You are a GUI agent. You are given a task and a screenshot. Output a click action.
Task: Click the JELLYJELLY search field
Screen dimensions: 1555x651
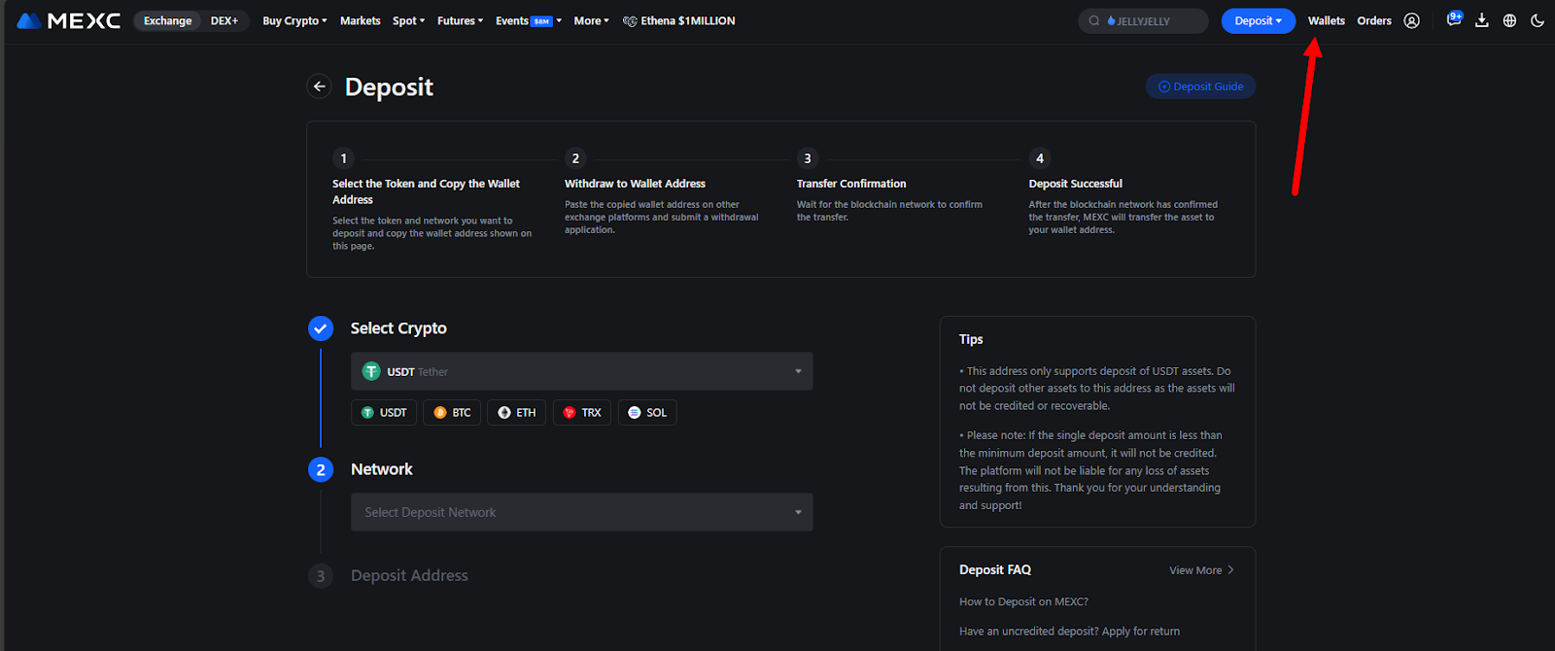point(1143,20)
